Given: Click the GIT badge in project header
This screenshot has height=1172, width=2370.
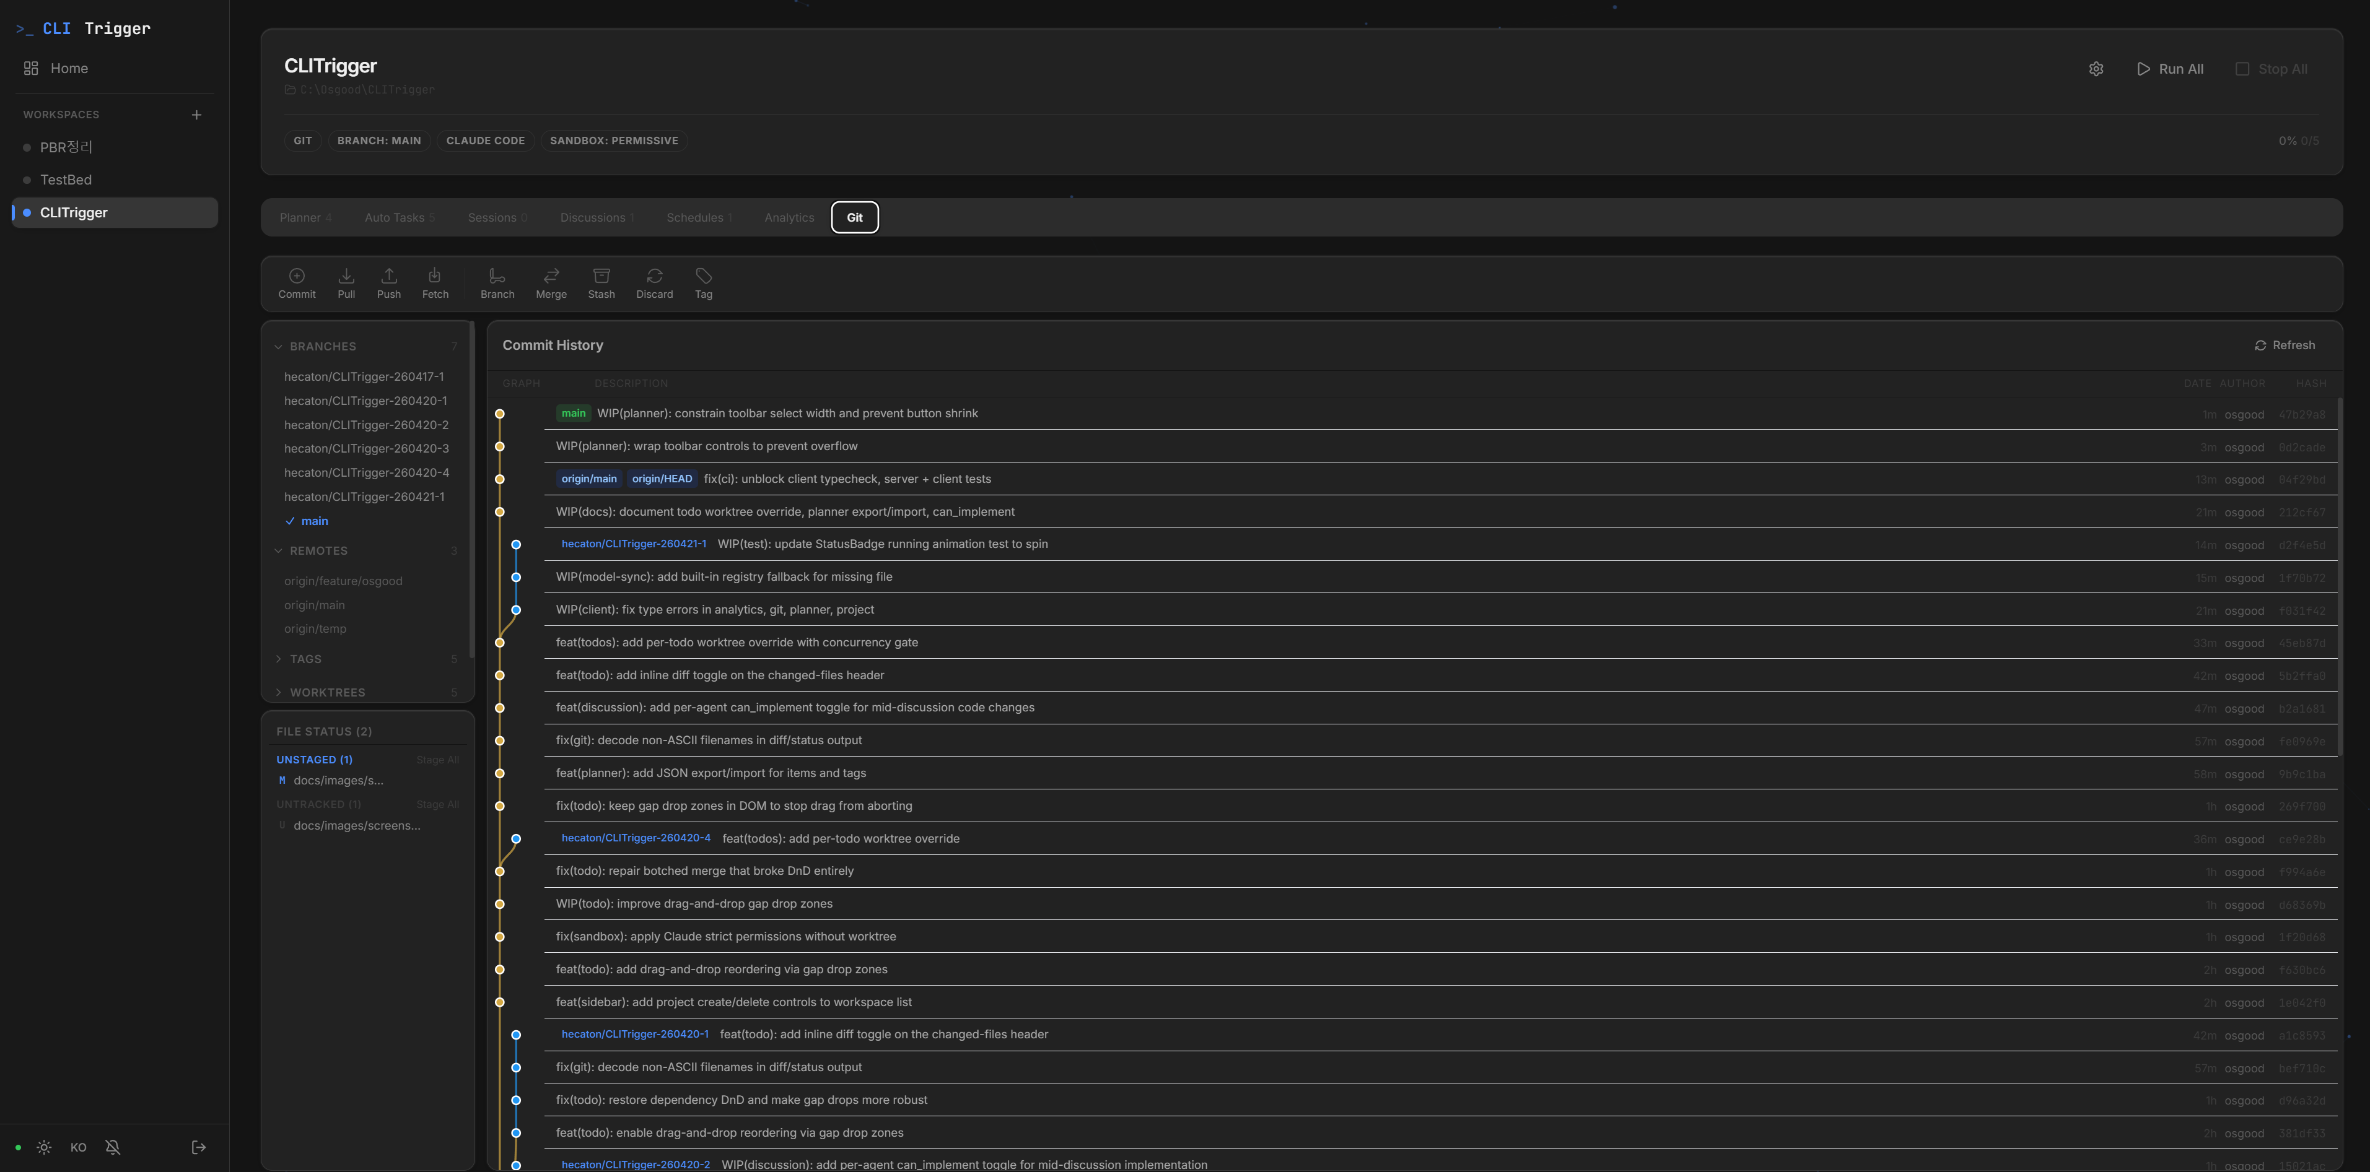Looking at the screenshot, I should tap(303, 141).
